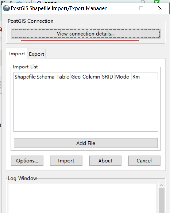Open the Options dialog
Screen dimensions: 170x213
27,161
